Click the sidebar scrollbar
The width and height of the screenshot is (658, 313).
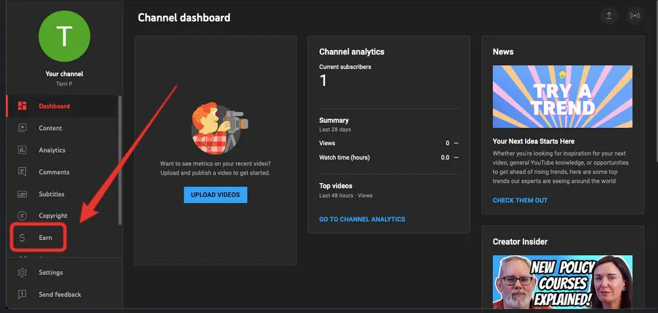121,159
